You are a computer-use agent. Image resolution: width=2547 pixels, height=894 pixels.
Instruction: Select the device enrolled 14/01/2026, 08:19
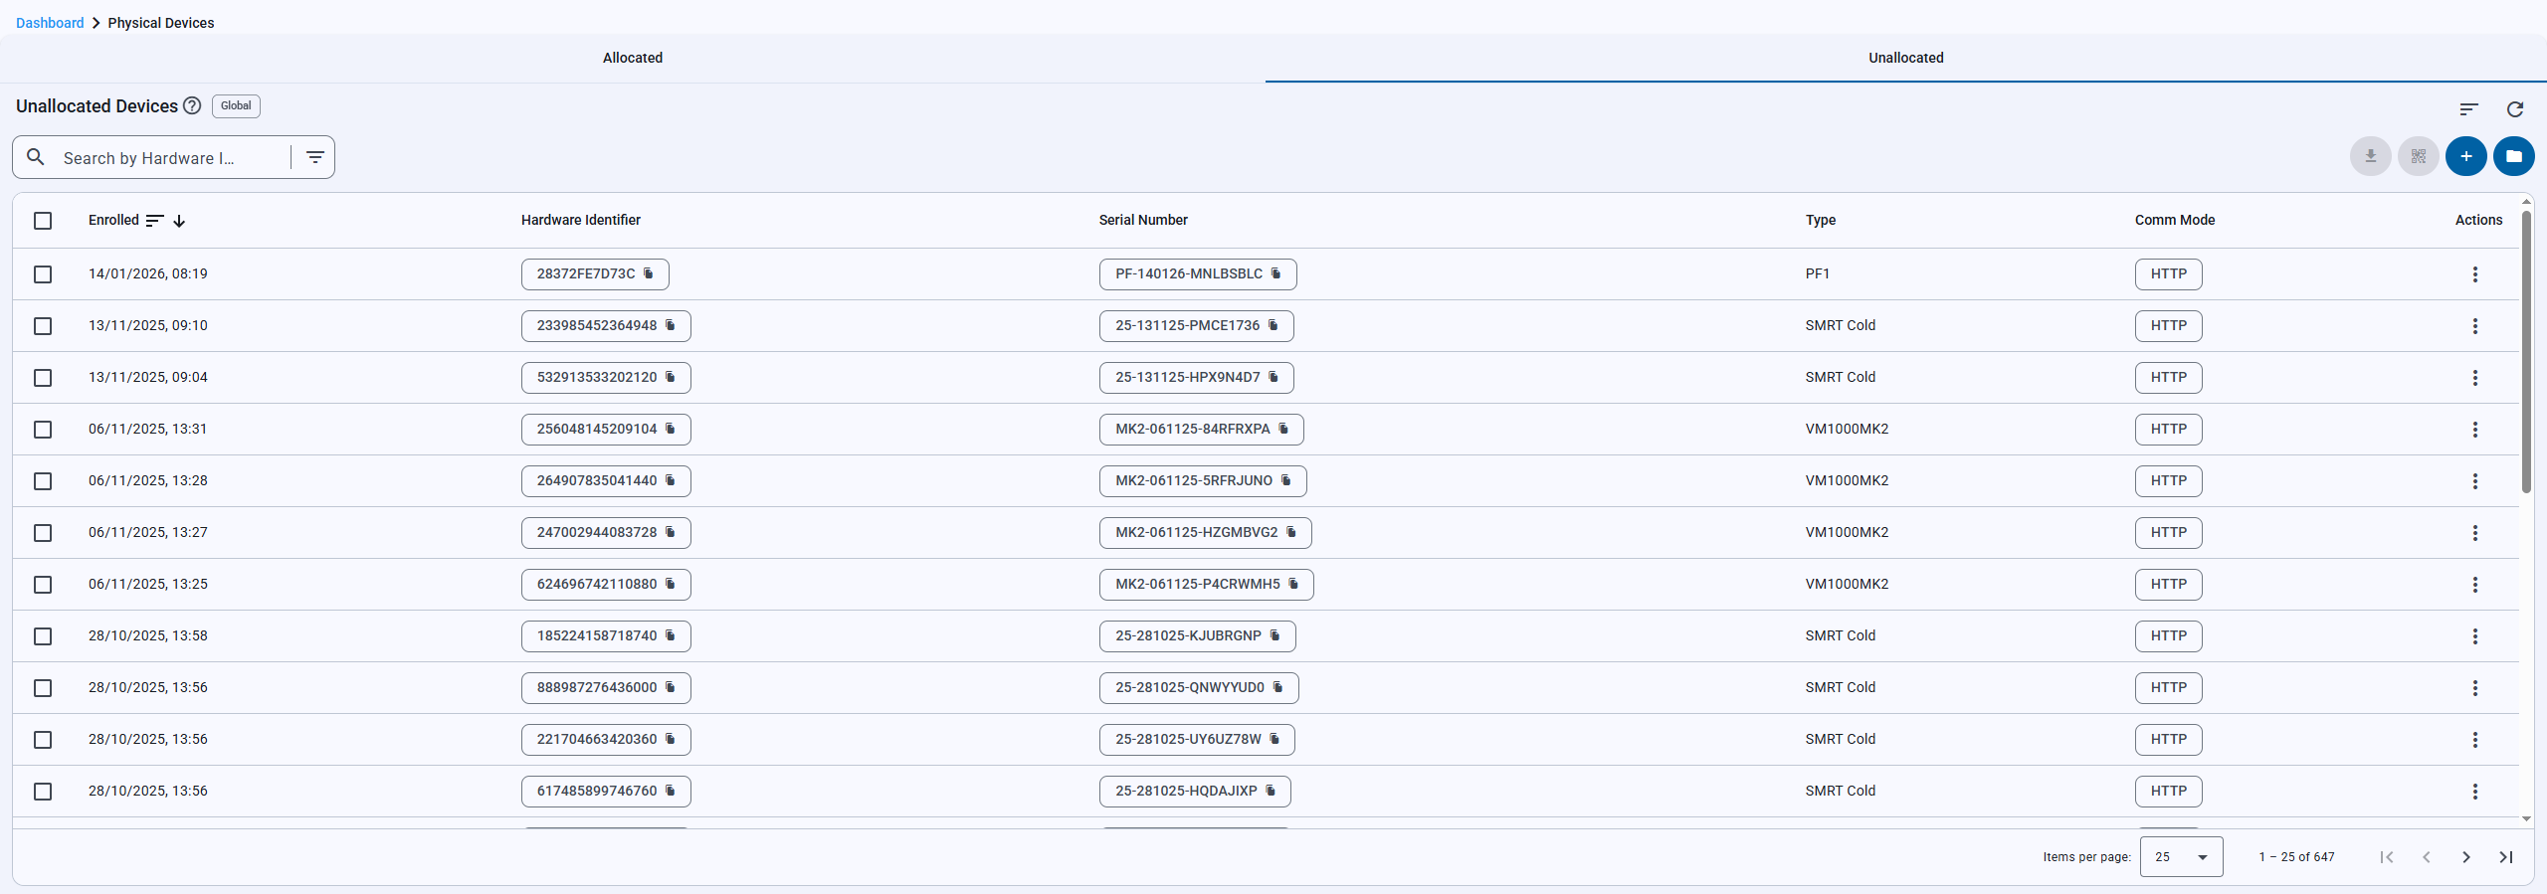pyautogui.click(x=43, y=274)
